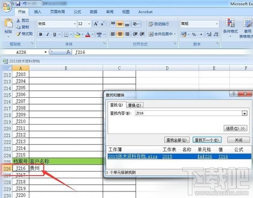Screen dimensions: 253x198
Task: Open phonetic guide options
Action: point(99,34)
